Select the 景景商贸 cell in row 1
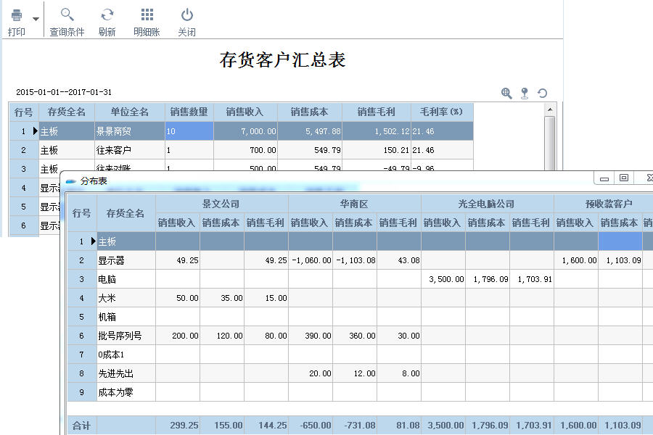Image resolution: width=653 pixels, height=435 pixels. 130,131
